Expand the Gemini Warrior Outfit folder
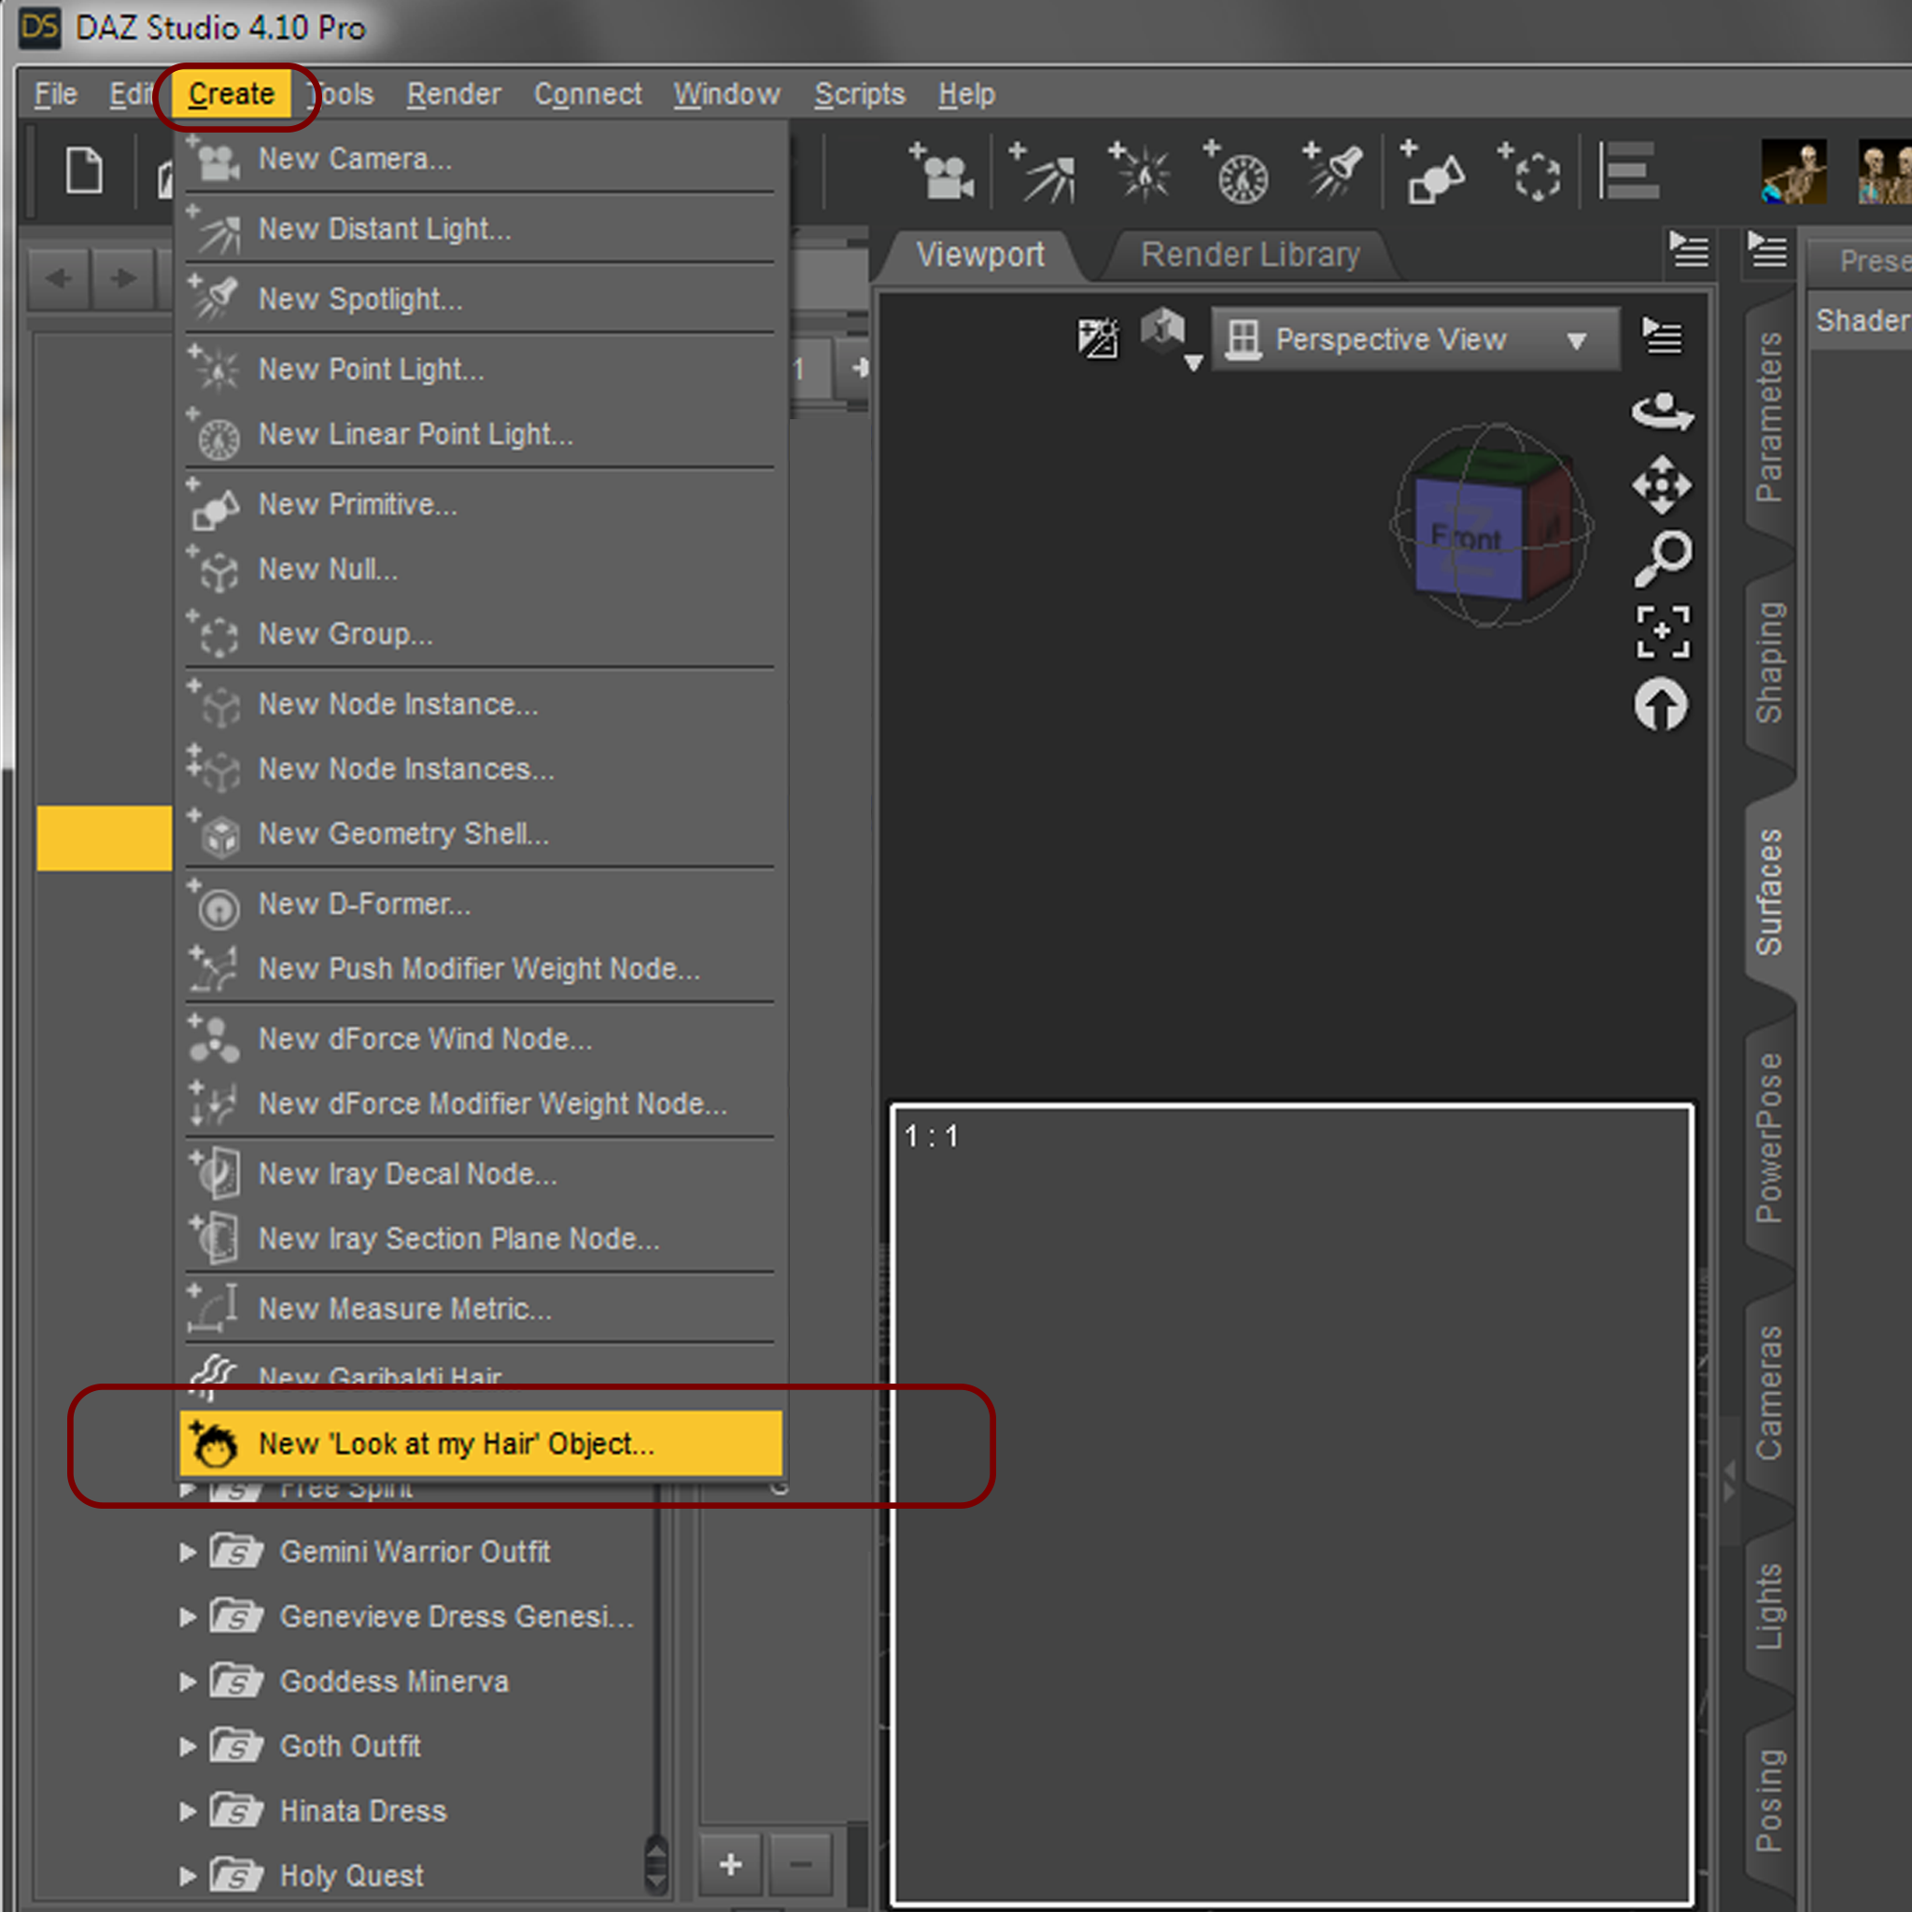Screen dimensions: 1912x1912 (x=187, y=1552)
